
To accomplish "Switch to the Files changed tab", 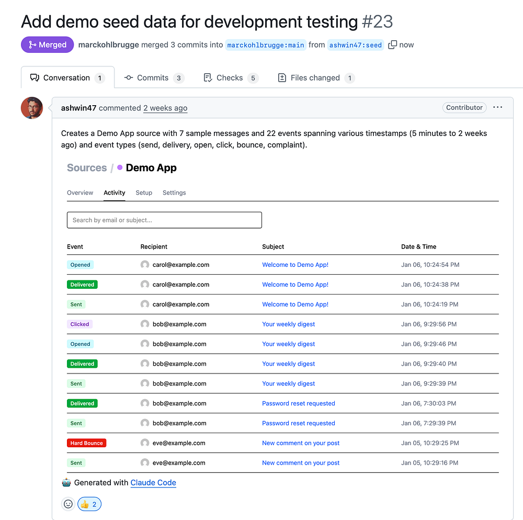I will [x=315, y=78].
